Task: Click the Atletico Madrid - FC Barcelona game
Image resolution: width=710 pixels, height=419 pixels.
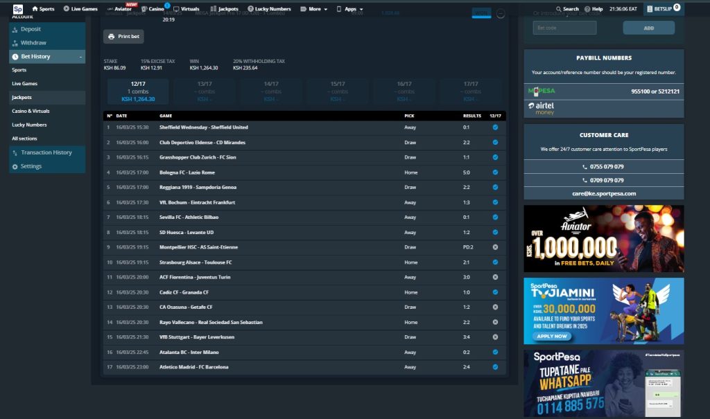Action: pyautogui.click(x=194, y=367)
